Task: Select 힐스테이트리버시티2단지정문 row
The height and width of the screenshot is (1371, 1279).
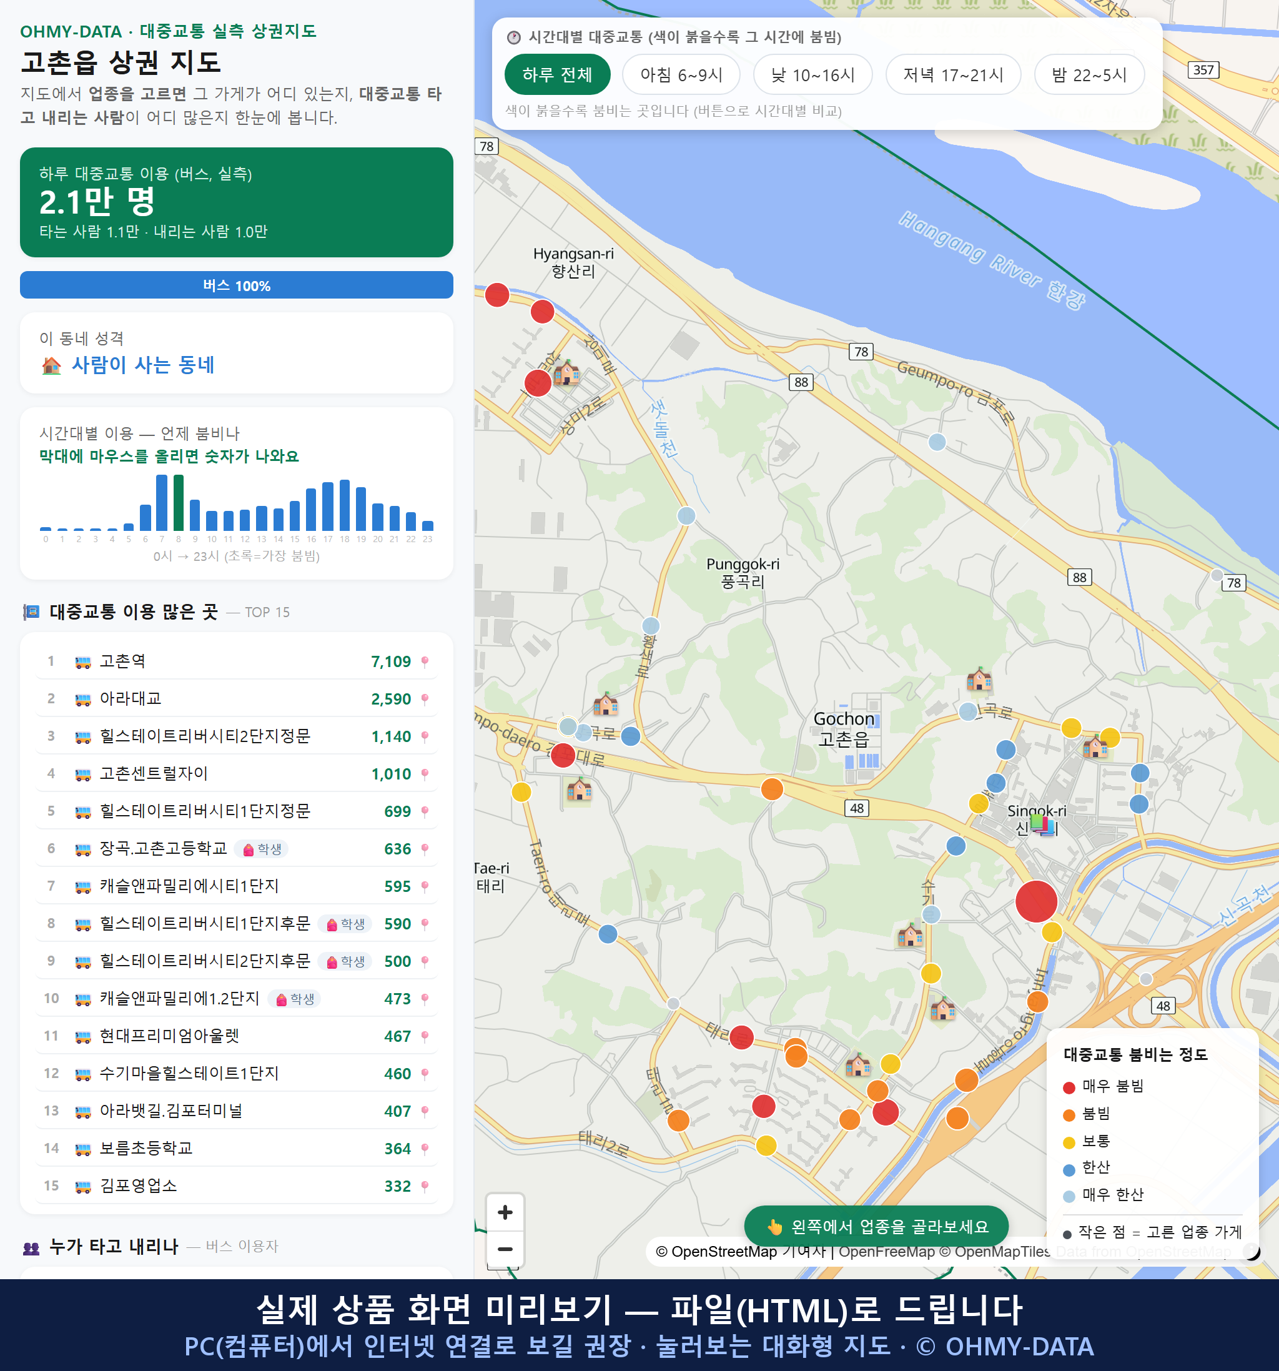Action: [x=237, y=736]
